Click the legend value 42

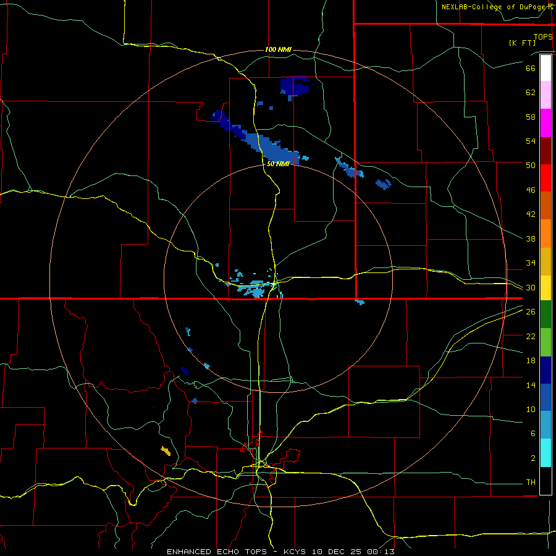(x=531, y=214)
